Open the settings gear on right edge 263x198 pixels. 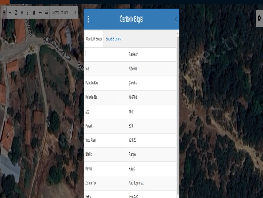[259, 18]
